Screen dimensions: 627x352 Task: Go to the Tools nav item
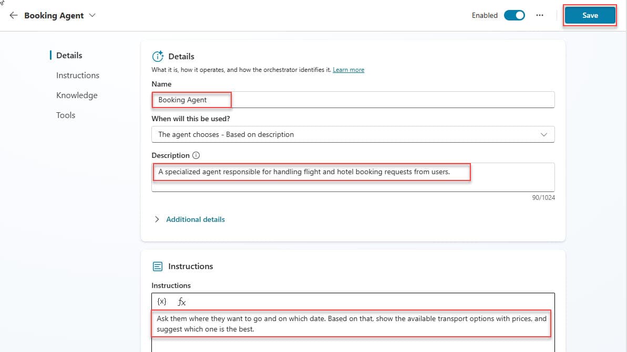[66, 115]
